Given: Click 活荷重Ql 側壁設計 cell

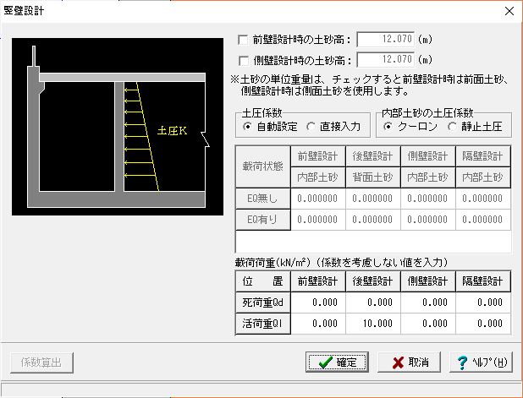Looking at the screenshot, I should [x=428, y=324].
